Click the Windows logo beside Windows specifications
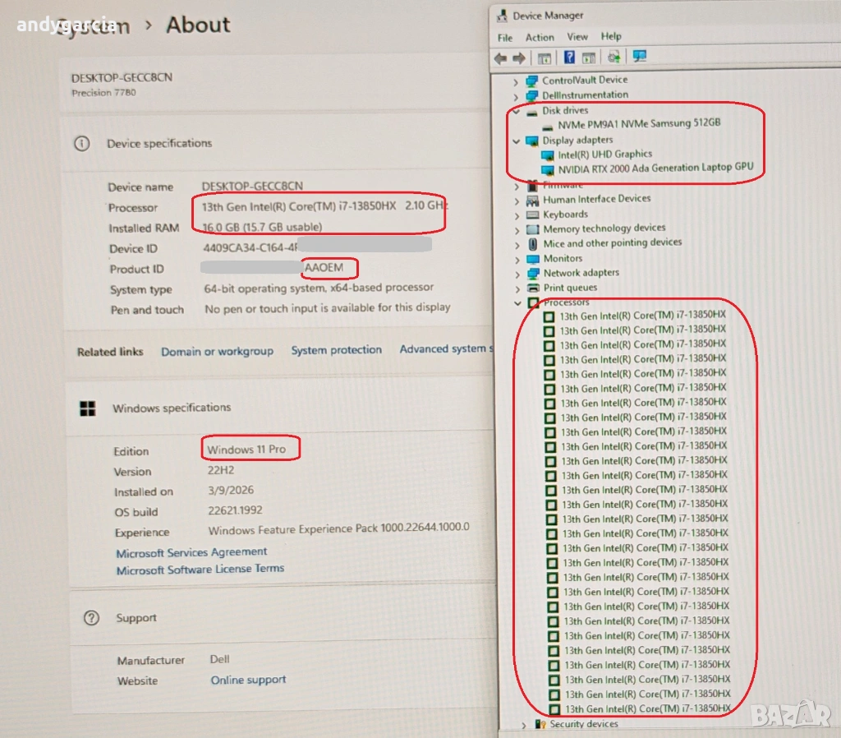This screenshot has height=738, width=841. (x=88, y=408)
